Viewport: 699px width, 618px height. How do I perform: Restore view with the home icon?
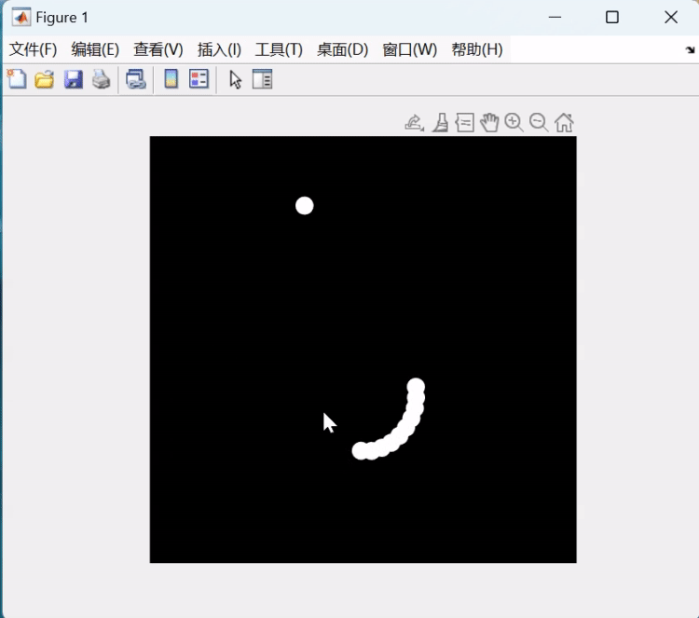pos(564,122)
